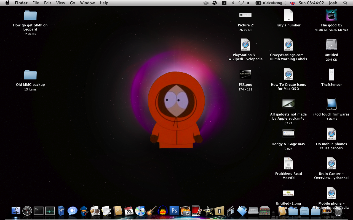Screen dimensions: 353x220
Task: Open the volume control in menu bar
Action: coord(248,3)
